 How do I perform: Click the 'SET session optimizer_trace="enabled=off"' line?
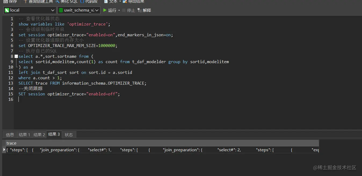click(69, 94)
